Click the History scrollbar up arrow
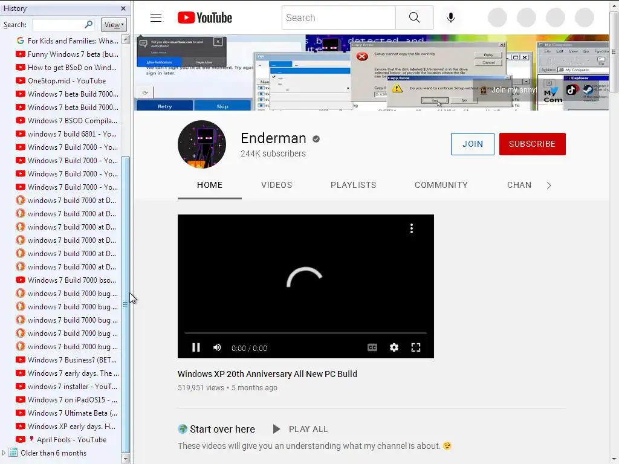Screen dimensions: 619x464 126,39
